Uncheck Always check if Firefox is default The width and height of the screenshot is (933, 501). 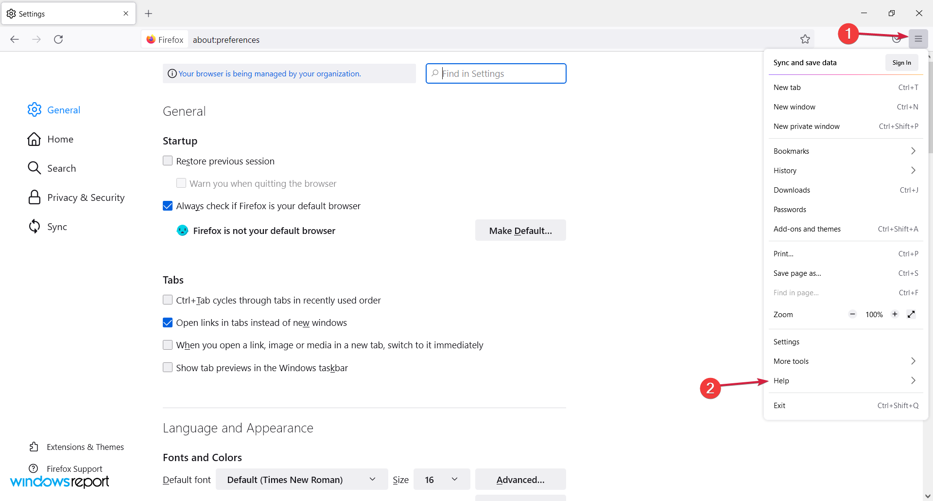point(168,206)
